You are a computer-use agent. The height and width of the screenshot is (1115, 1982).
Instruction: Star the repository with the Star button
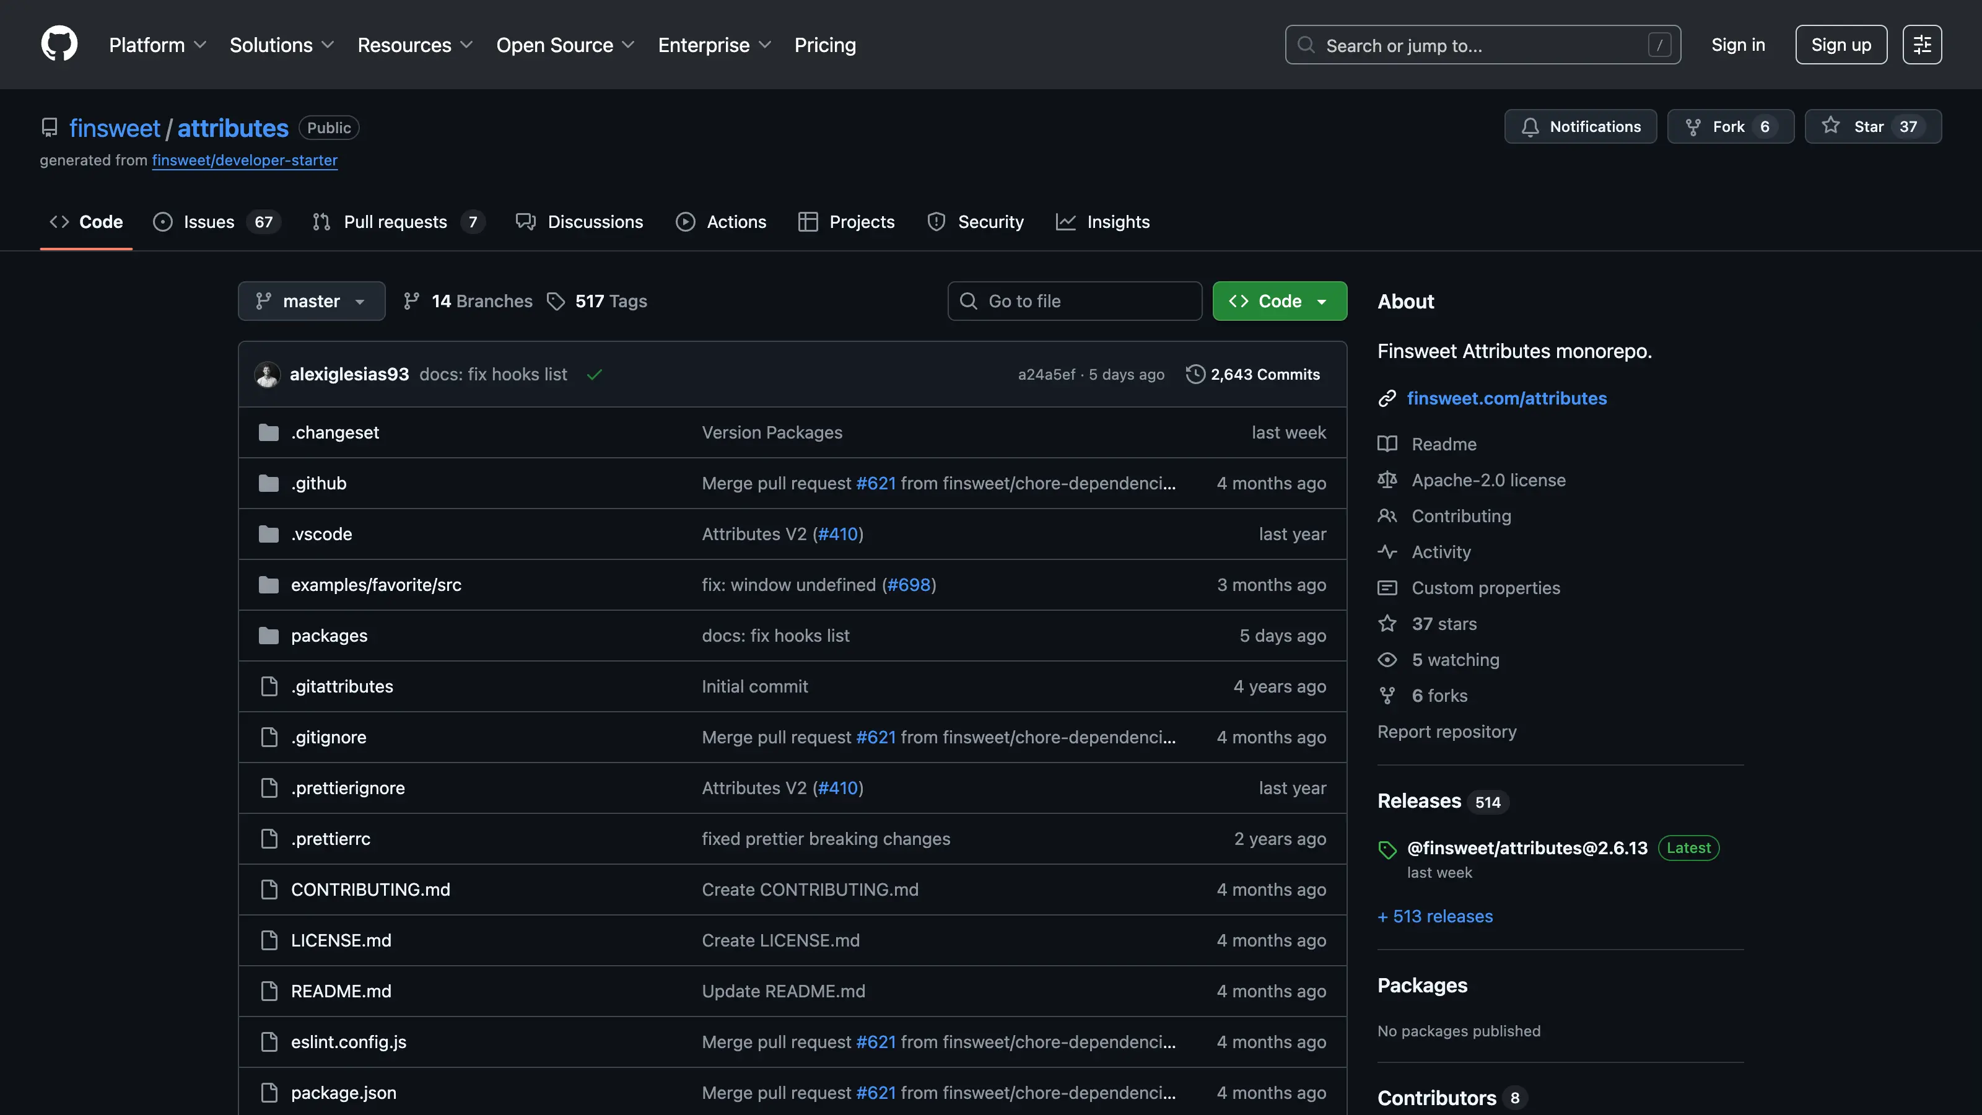coord(1873,126)
